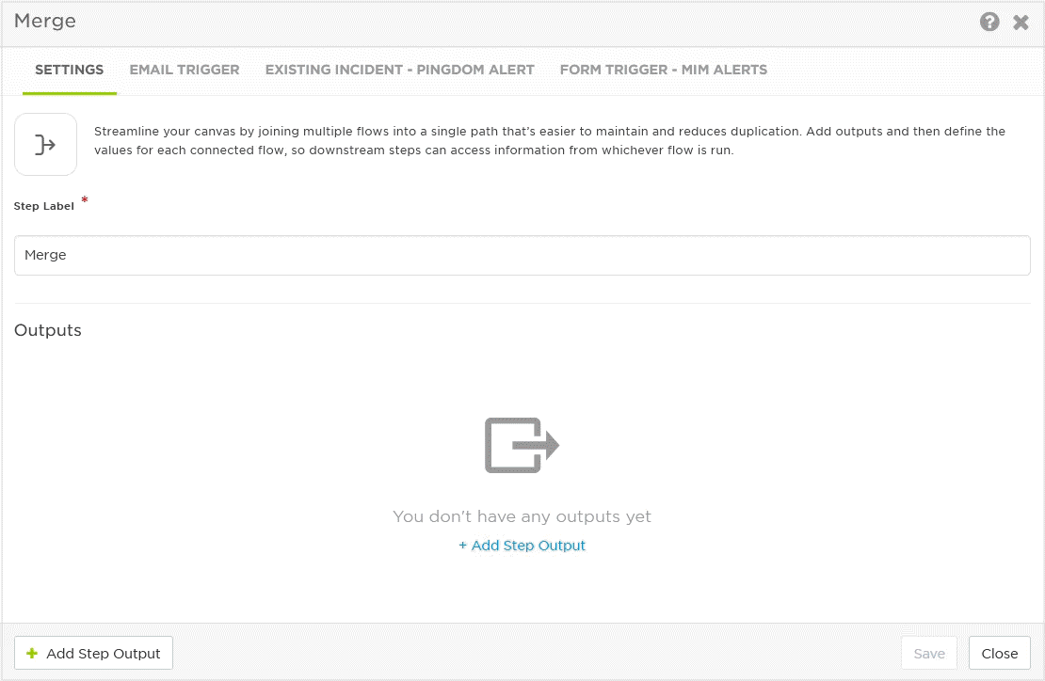Close the Merge dialog with the X icon
Viewport: 1045px width, 681px height.
coord(1021,23)
